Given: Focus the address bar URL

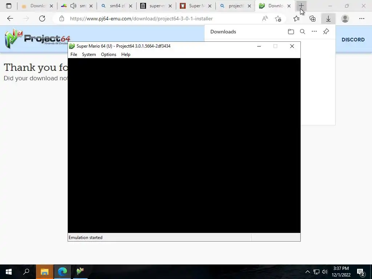Looking at the screenshot, I should pyautogui.click(x=141, y=19).
